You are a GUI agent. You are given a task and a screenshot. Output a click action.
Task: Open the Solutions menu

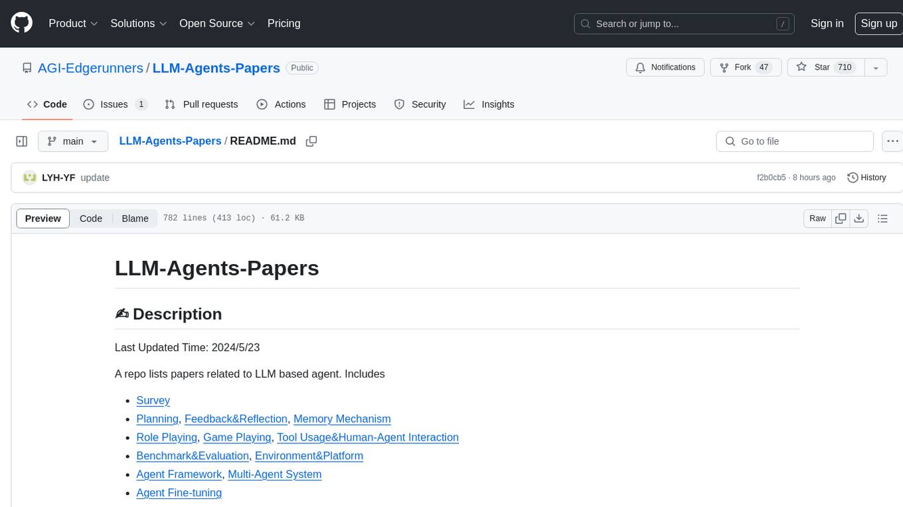(x=138, y=23)
